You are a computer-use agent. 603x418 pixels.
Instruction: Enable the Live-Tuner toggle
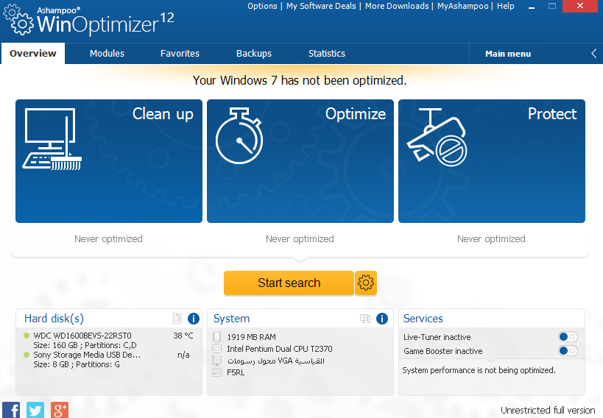(x=568, y=337)
